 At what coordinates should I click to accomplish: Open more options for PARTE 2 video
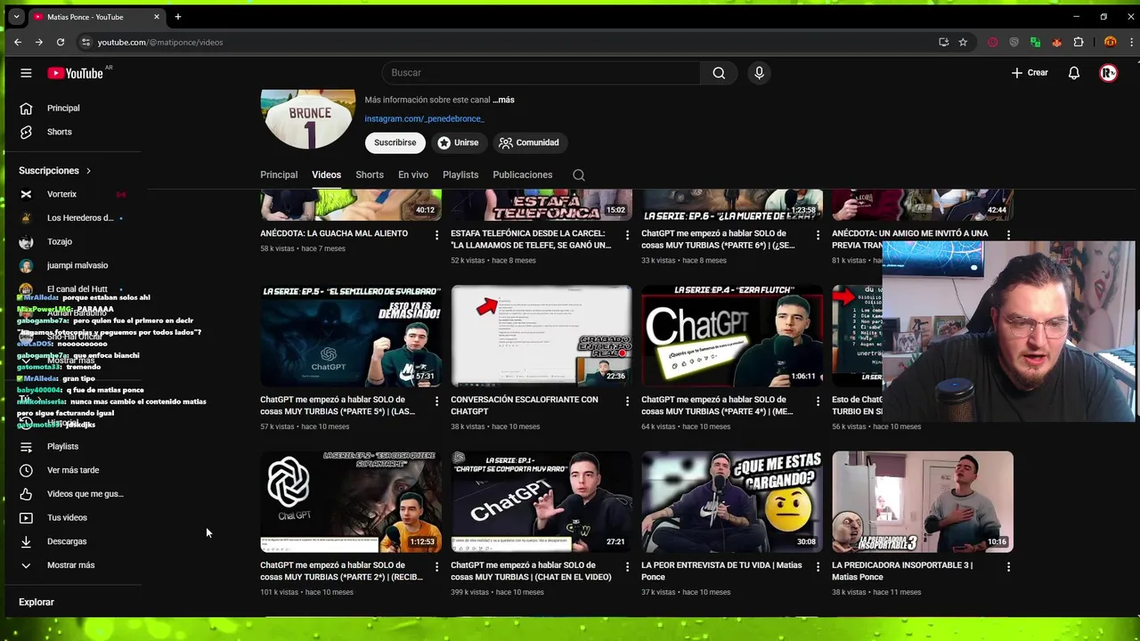click(436, 567)
